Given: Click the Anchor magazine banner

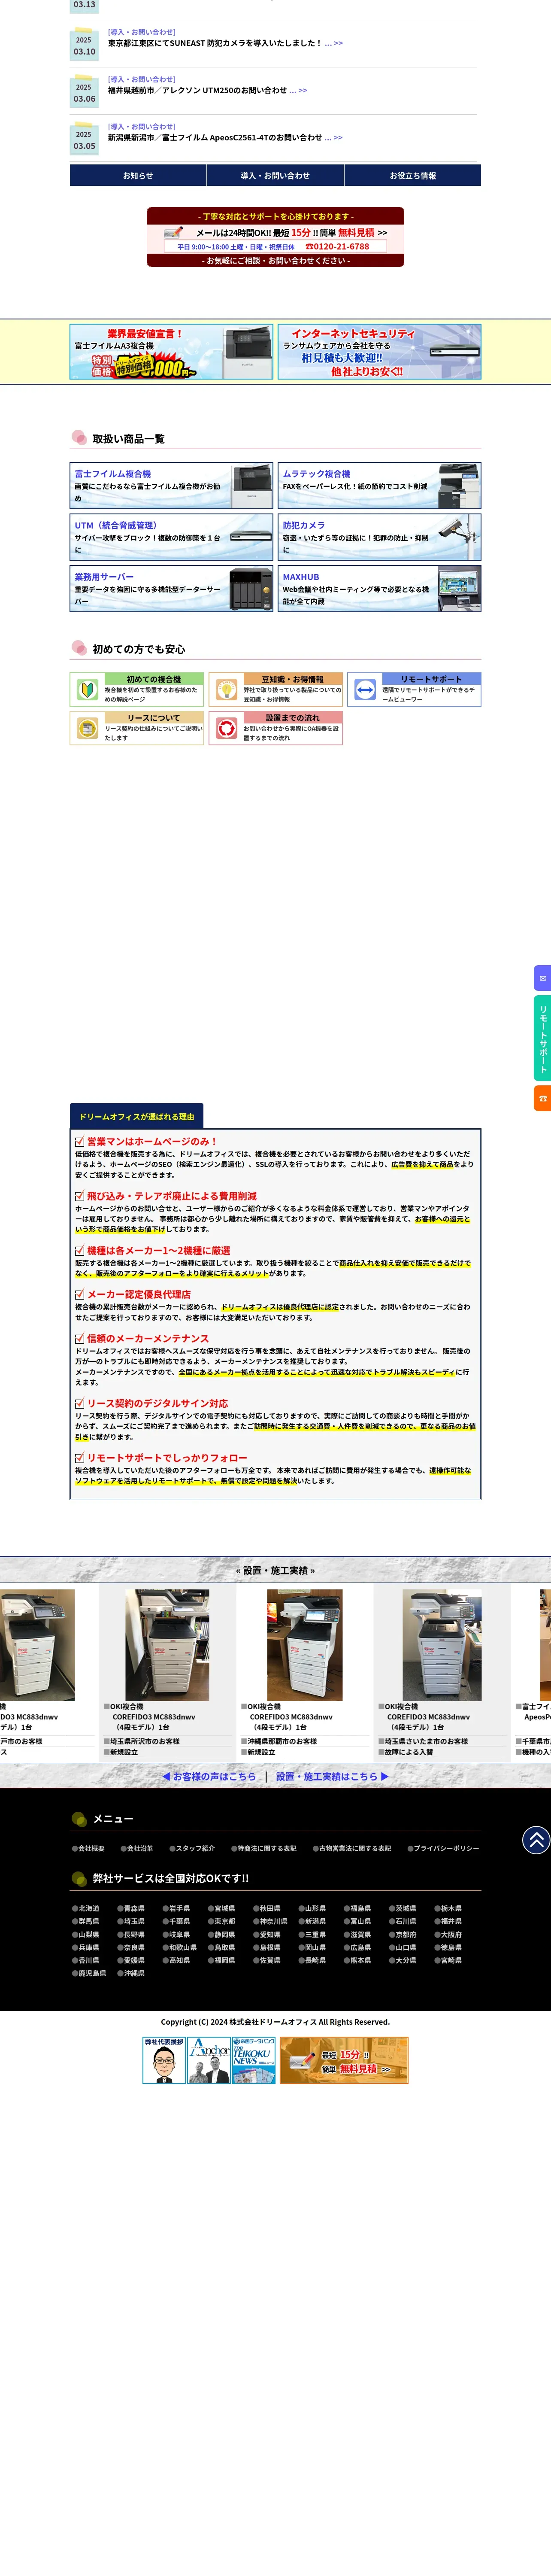Looking at the screenshot, I should (x=209, y=2060).
